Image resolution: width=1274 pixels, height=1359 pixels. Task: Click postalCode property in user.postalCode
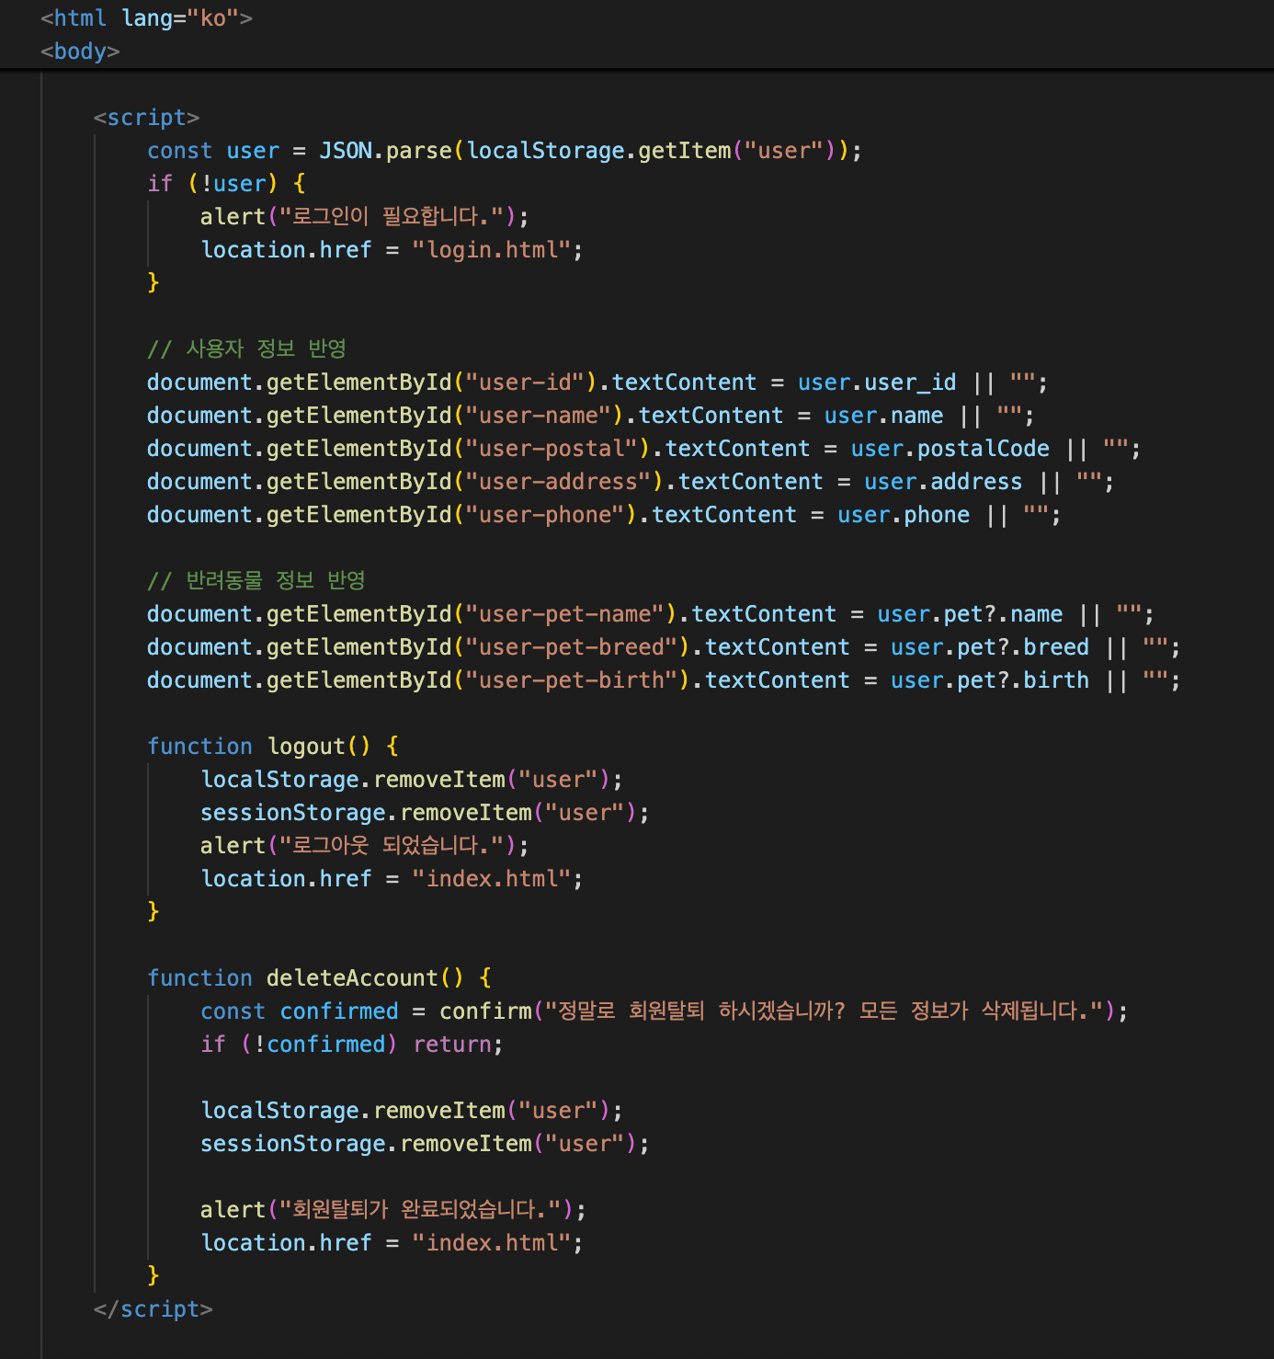pos(983,449)
